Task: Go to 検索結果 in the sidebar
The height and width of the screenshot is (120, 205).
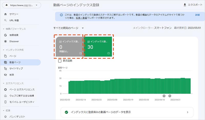Action: tap(14, 35)
